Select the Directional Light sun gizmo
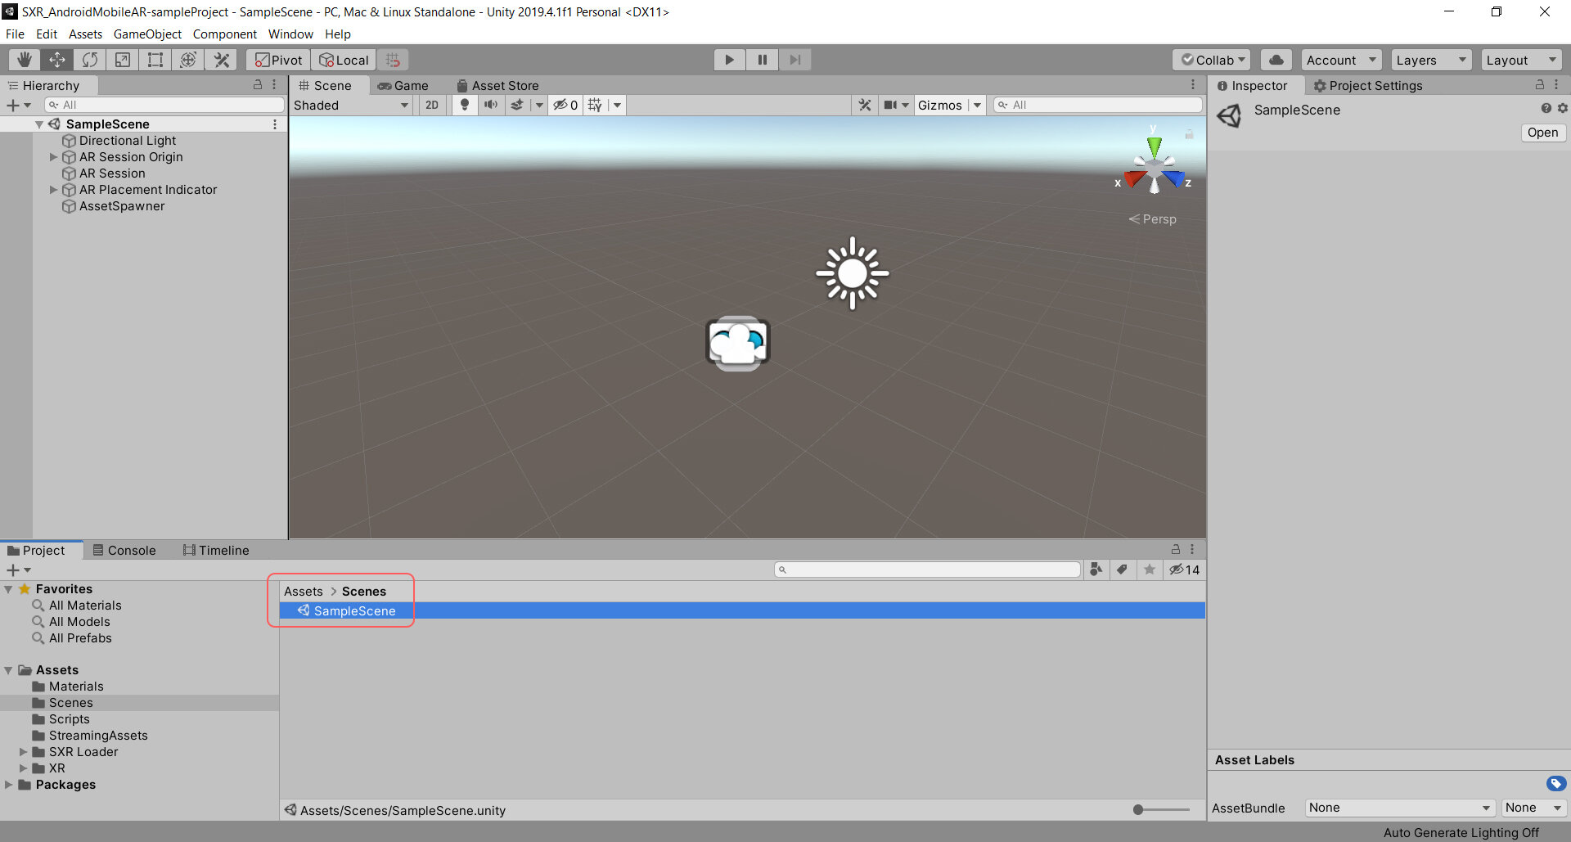Viewport: 1571px width, 842px height. coord(852,273)
